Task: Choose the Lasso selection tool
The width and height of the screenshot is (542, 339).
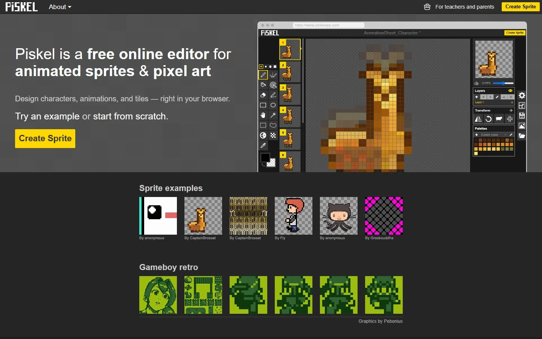Action: coord(273,125)
